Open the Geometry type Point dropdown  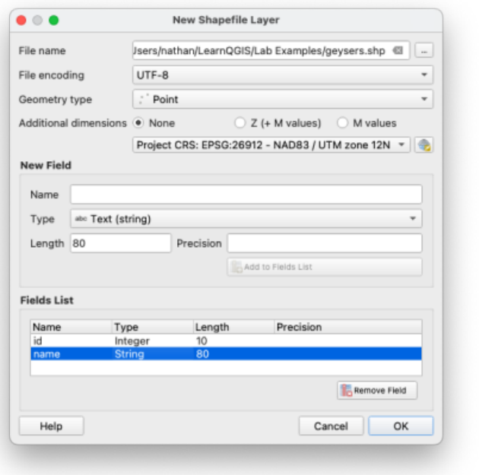[283, 99]
